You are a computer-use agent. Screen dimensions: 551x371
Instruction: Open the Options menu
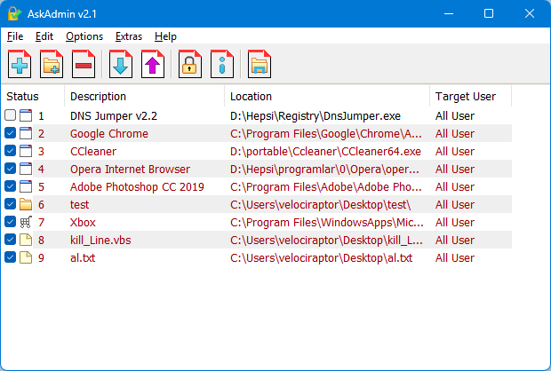(84, 36)
